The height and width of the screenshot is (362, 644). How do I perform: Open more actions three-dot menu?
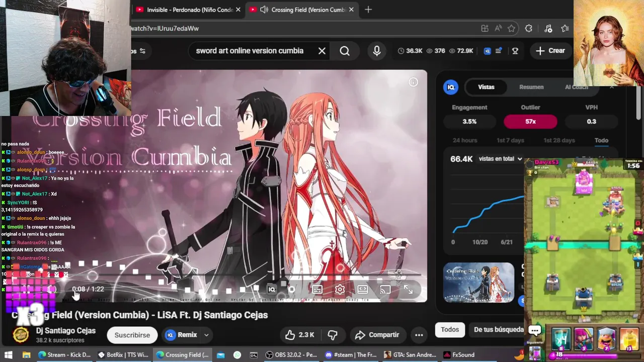click(419, 335)
